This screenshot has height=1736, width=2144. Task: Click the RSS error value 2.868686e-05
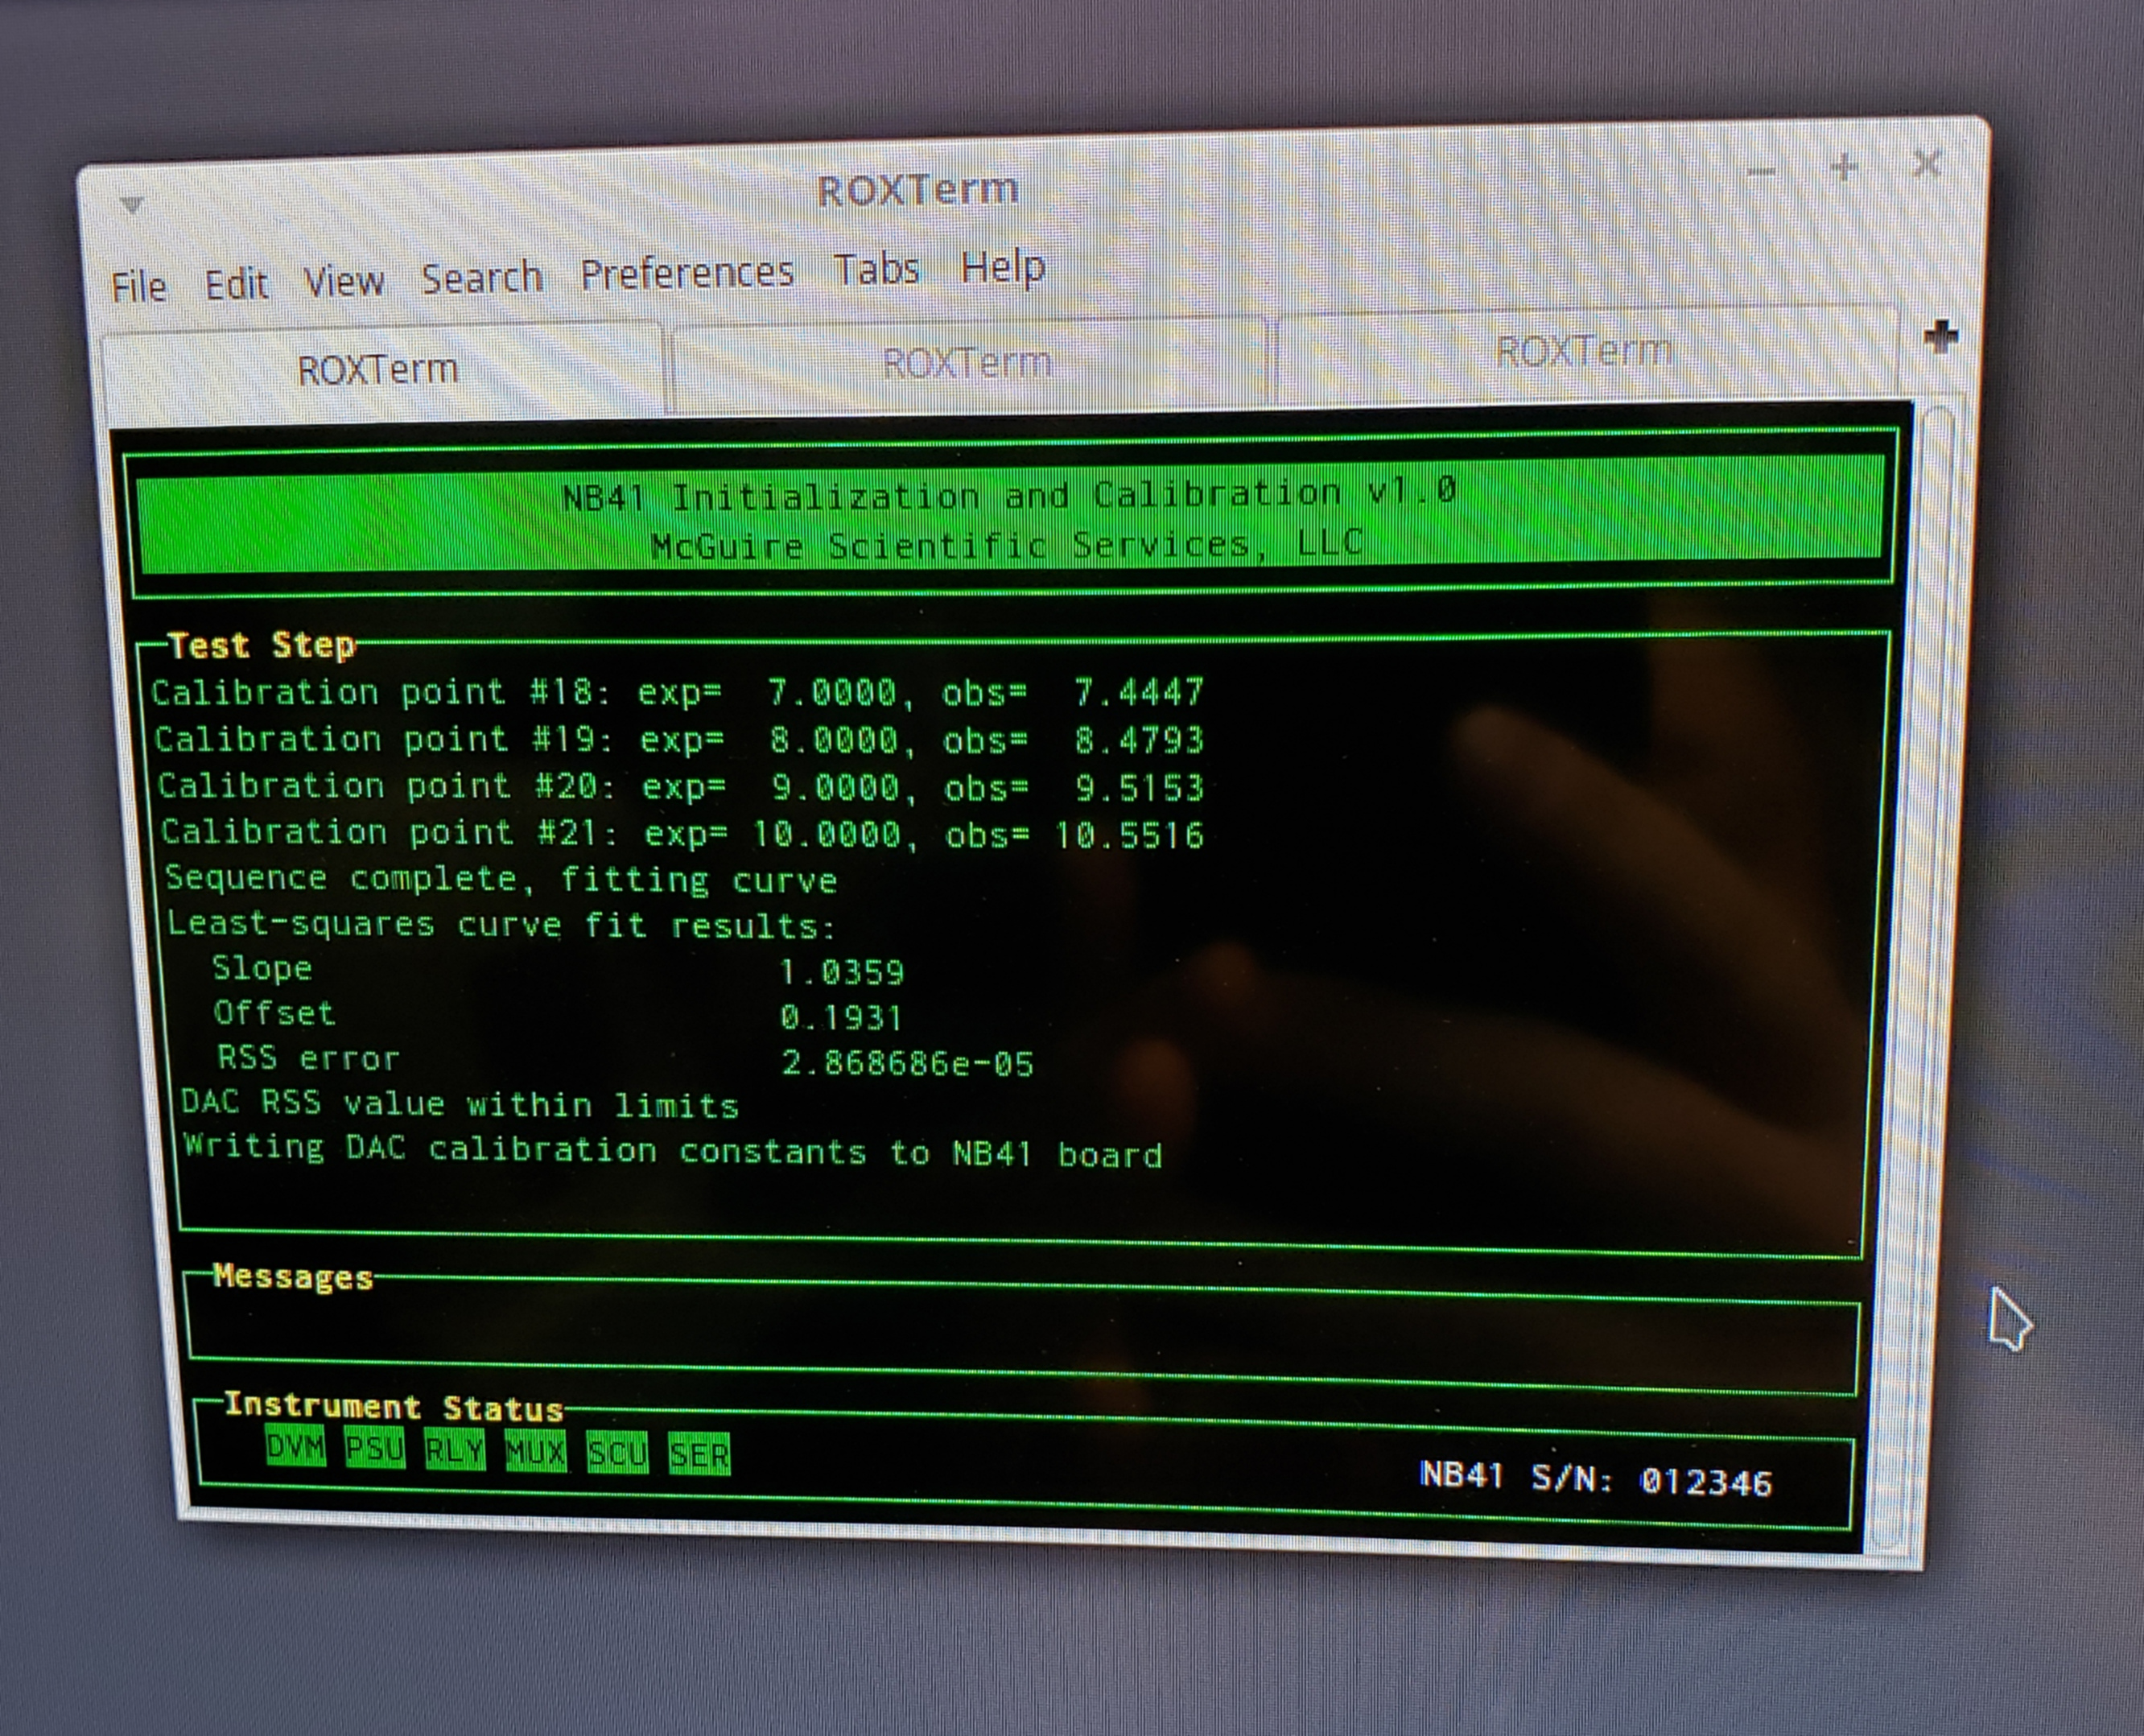(x=907, y=1063)
